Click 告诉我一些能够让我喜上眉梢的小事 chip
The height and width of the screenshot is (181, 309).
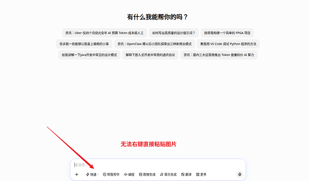(x=84, y=44)
